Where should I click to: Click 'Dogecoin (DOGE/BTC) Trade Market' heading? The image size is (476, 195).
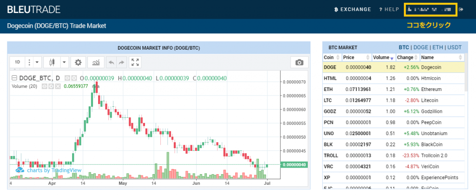tap(56, 26)
